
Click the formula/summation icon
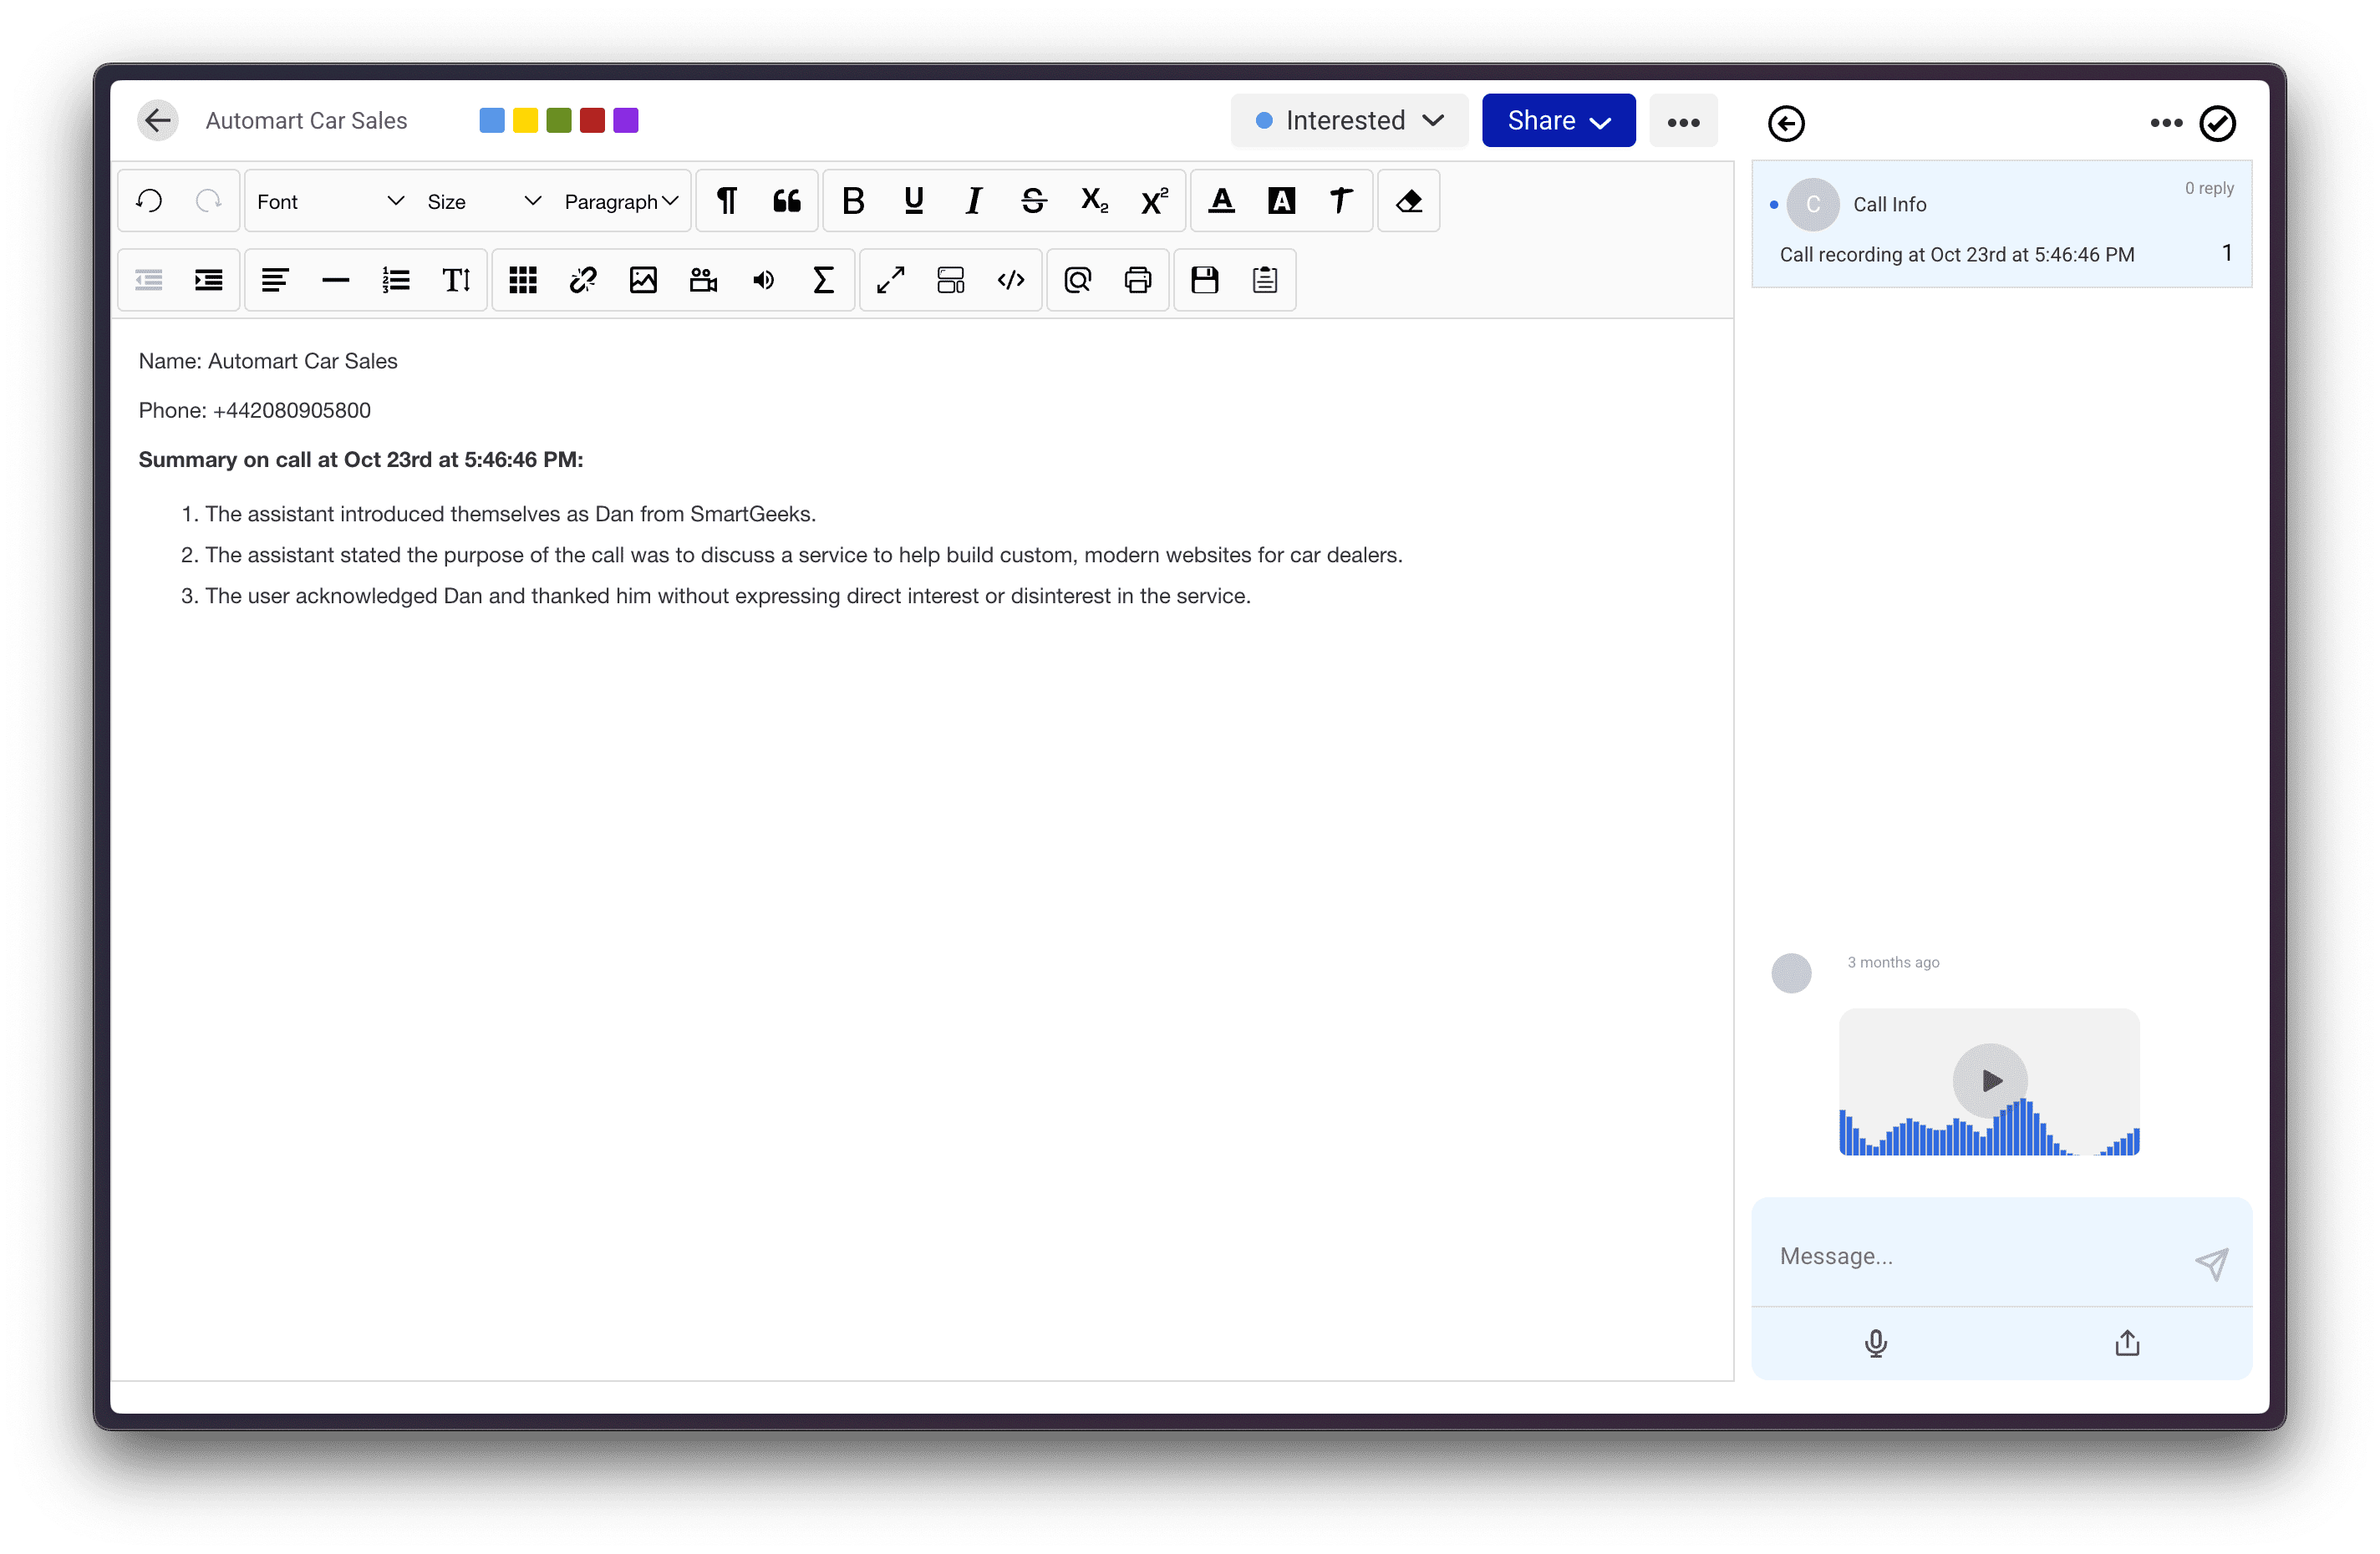[x=822, y=281]
